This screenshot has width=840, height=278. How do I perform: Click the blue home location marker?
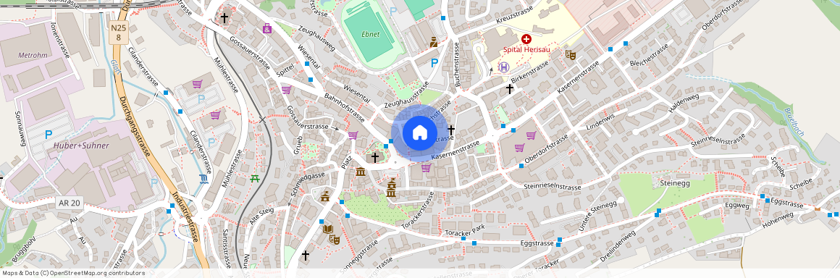[x=419, y=132]
